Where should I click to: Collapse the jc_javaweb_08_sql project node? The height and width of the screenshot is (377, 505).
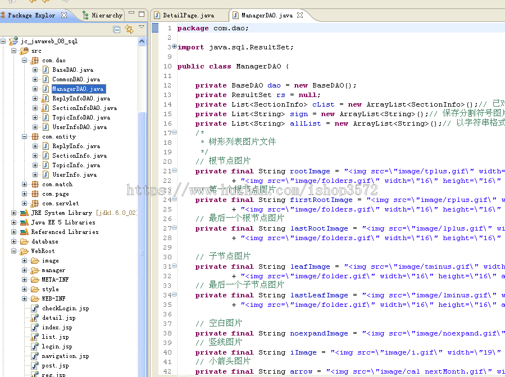(x=3, y=41)
